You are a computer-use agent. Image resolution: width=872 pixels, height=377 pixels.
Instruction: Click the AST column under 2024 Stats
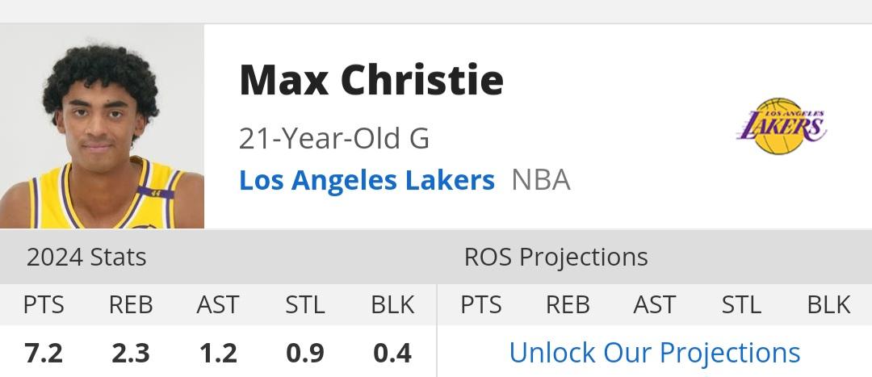(217, 304)
